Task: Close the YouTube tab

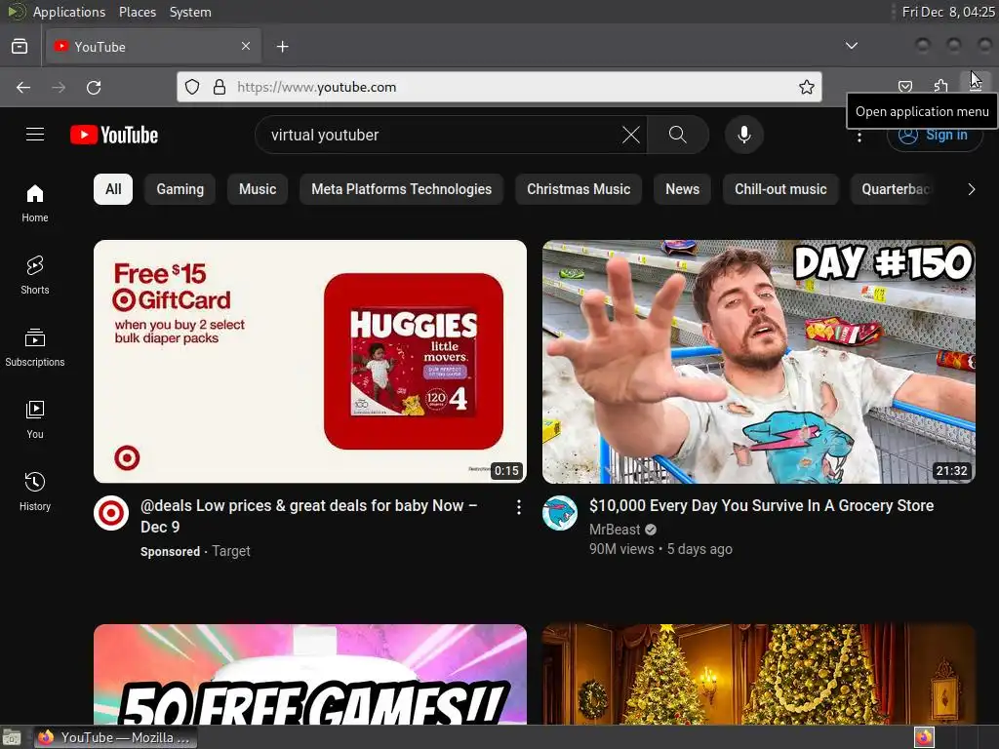Action: 246,46
